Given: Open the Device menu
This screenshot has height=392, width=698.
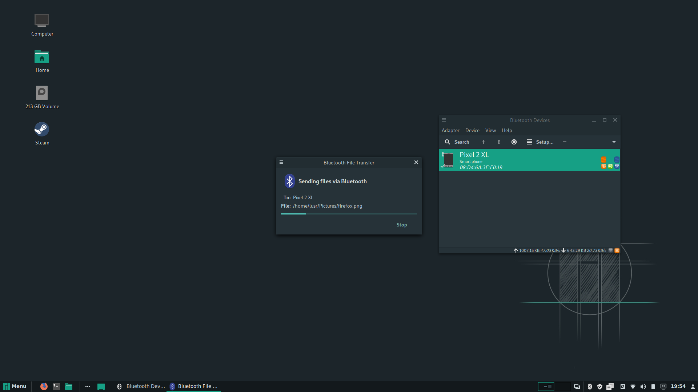Looking at the screenshot, I should click(472, 130).
